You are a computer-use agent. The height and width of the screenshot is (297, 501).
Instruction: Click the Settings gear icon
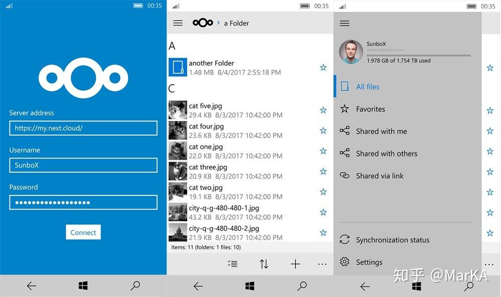tap(344, 262)
